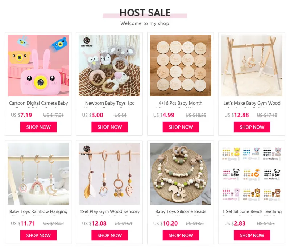Open the 1Set Play Gym Wood Sensory title
Screen dimensions: 290x251
point(109,211)
